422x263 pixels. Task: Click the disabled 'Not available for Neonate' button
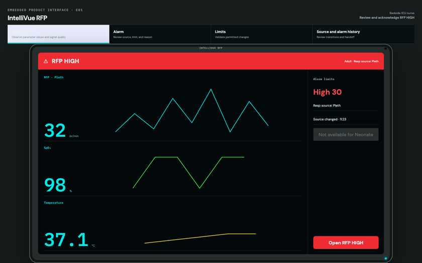pos(346,134)
